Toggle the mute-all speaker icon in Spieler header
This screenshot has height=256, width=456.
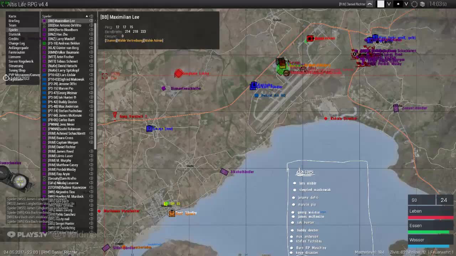[91, 16]
